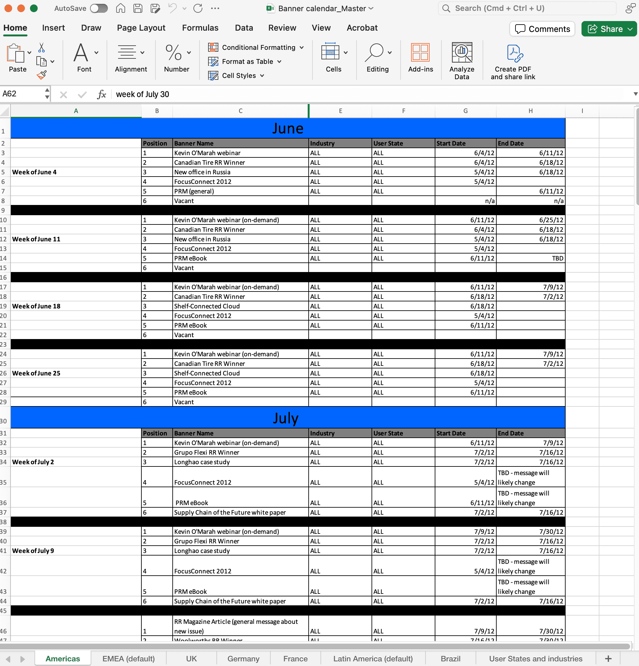This screenshot has height=666, width=639.
Task: Click the June header cell
Action: pyautogui.click(x=288, y=128)
